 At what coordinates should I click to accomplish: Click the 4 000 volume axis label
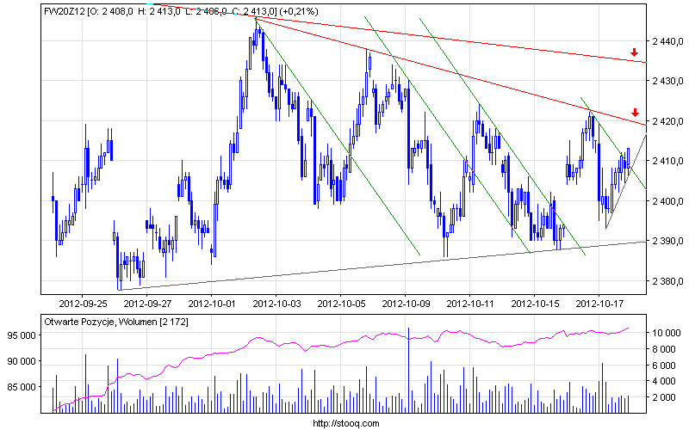pos(664,381)
